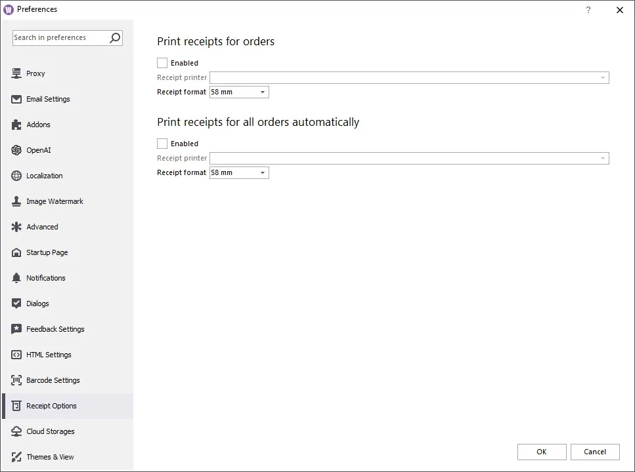Open Receipt format dropdown under orders section
The image size is (635, 472).
(x=239, y=92)
